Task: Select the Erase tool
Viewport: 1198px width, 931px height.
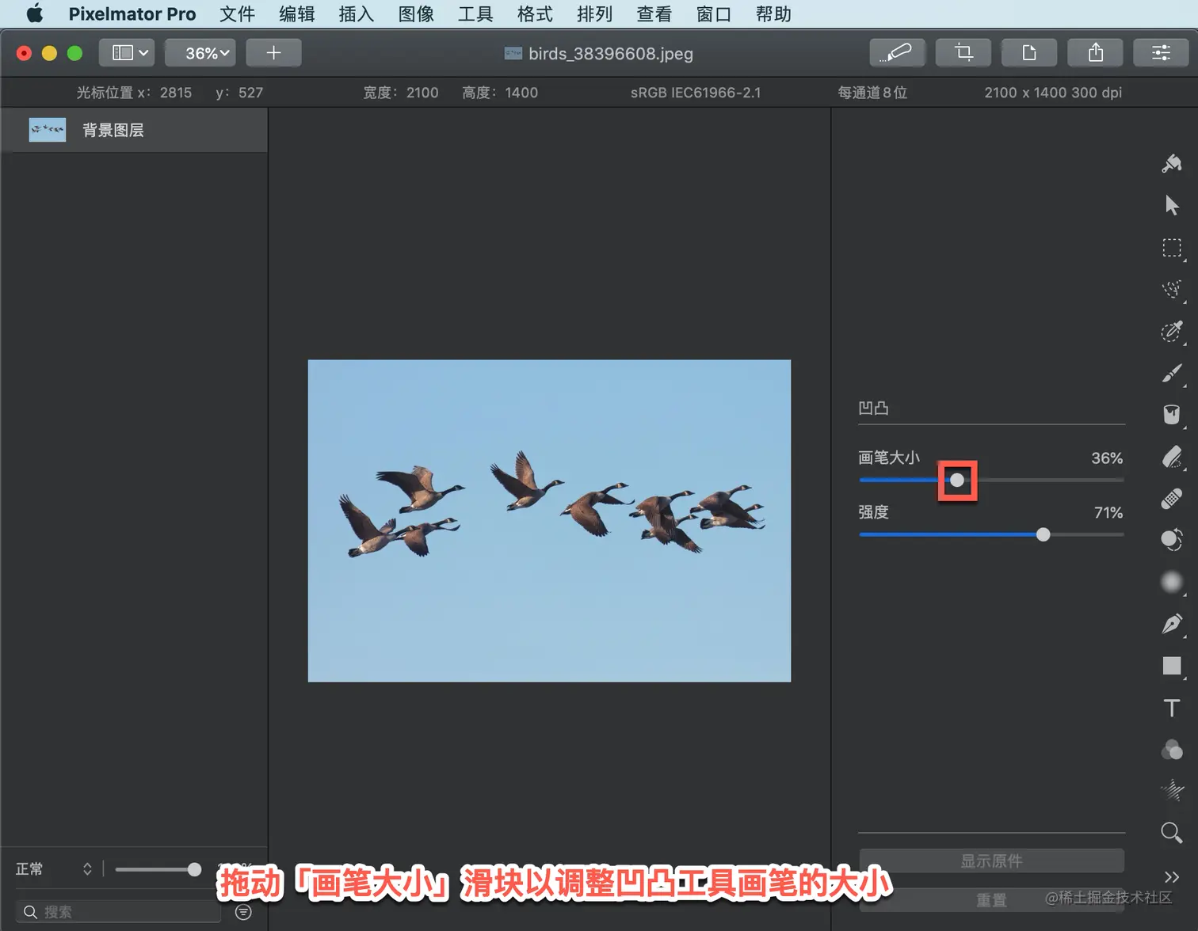Action: click(1172, 457)
